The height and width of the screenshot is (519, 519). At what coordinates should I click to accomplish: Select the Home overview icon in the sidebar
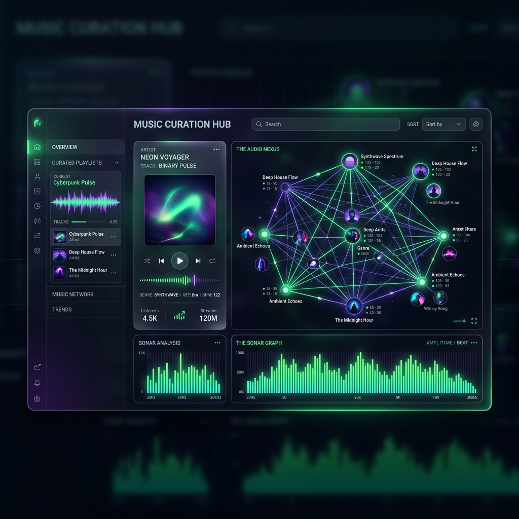point(37,147)
